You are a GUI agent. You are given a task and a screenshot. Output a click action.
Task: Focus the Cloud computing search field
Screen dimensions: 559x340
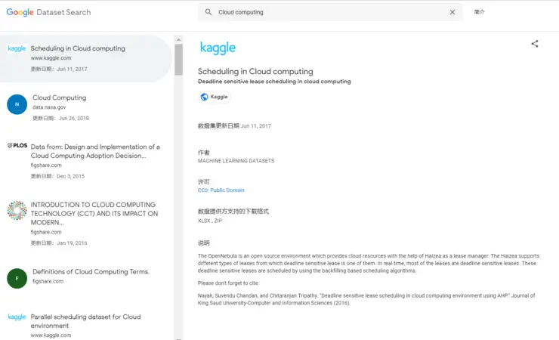click(x=330, y=12)
